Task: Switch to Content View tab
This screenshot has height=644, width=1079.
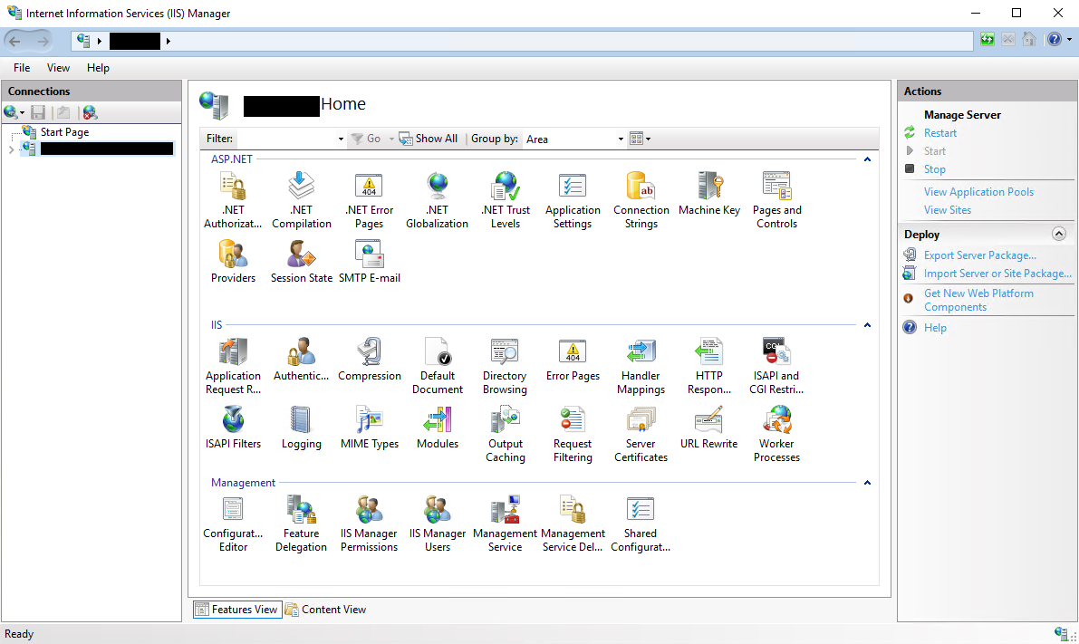Action: (325, 610)
